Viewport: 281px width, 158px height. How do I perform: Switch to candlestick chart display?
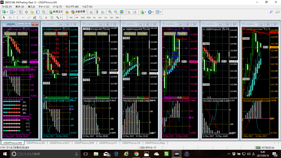(97, 12)
